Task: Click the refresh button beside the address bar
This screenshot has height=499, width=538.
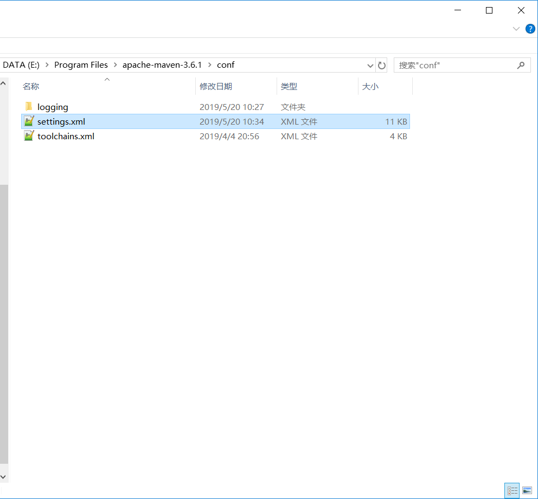Action: pos(382,65)
